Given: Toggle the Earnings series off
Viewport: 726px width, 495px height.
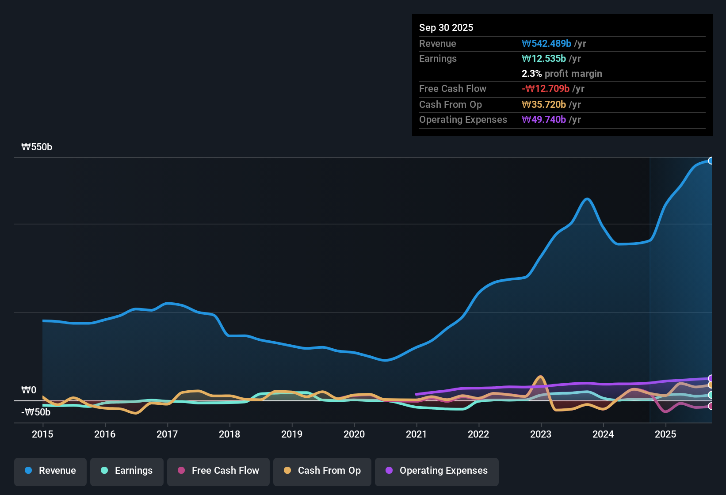Looking at the screenshot, I should coord(126,471).
